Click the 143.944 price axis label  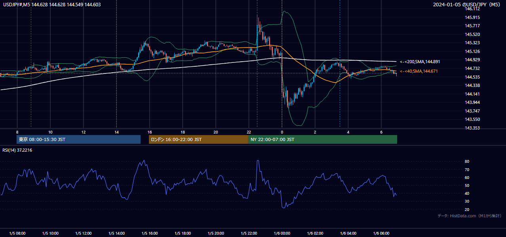pos(473,102)
